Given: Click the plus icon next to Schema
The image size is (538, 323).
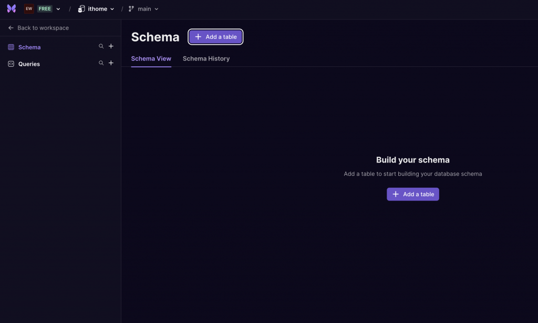Looking at the screenshot, I should (111, 46).
